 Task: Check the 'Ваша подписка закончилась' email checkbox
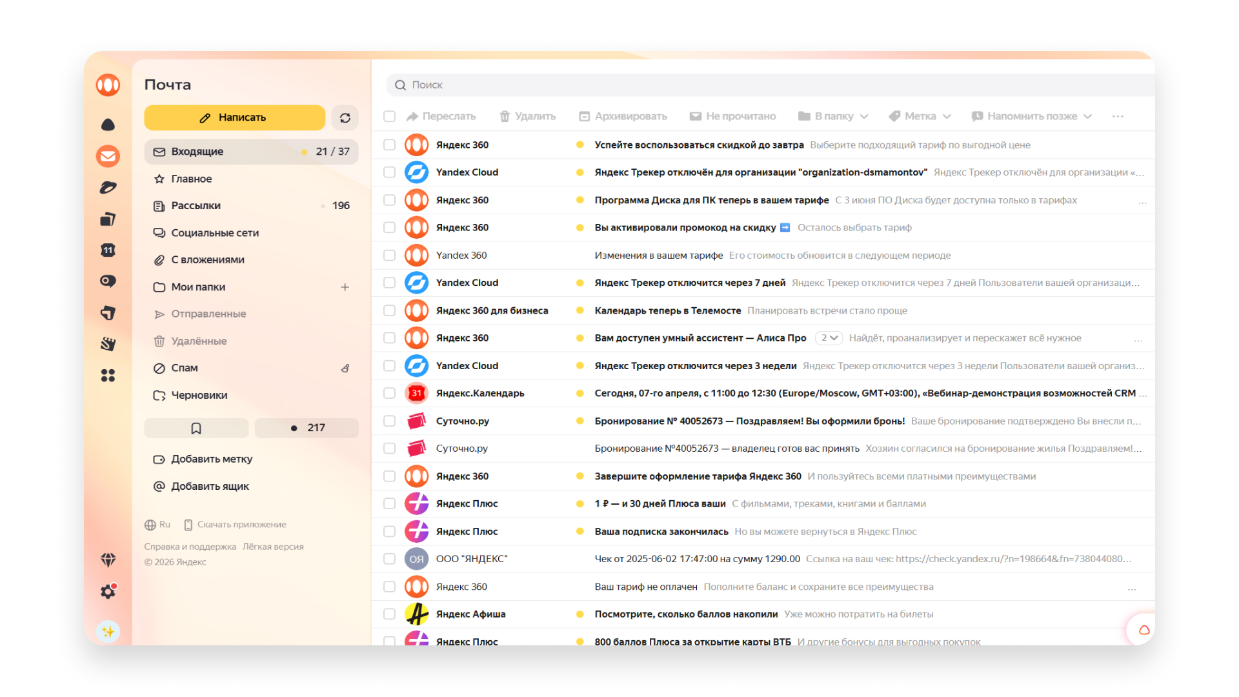click(389, 531)
